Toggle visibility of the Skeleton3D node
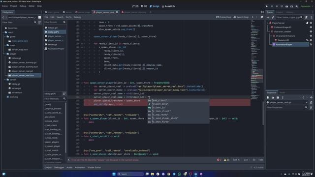The width and height of the screenshot is (315, 177). [311, 40]
